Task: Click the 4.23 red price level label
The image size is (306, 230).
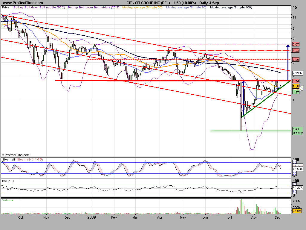Action: (296, 51)
